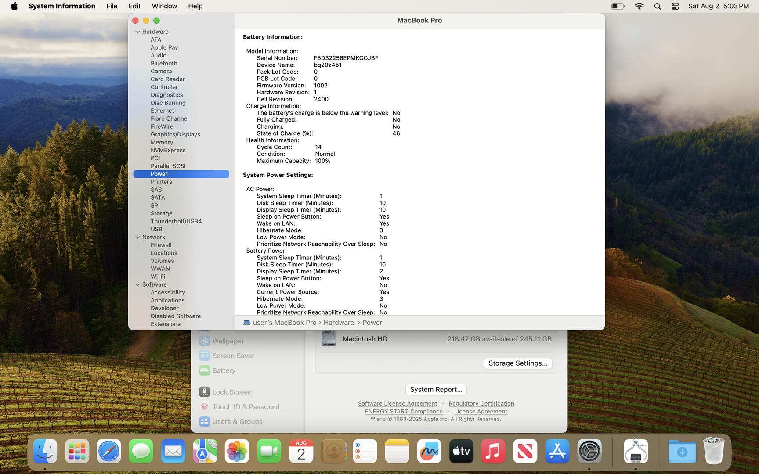Open Photos app in the Dock
Image resolution: width=759 pixels, height=474 pixels.
(x=237, y=451)
